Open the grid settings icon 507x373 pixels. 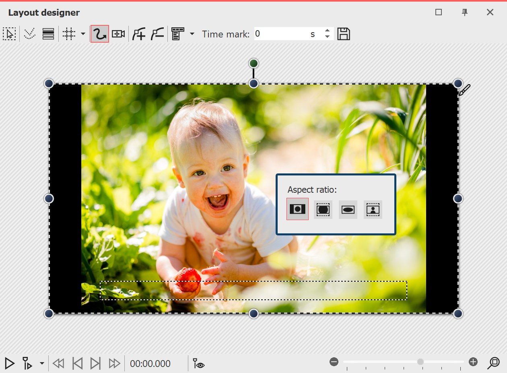point(68,34)
